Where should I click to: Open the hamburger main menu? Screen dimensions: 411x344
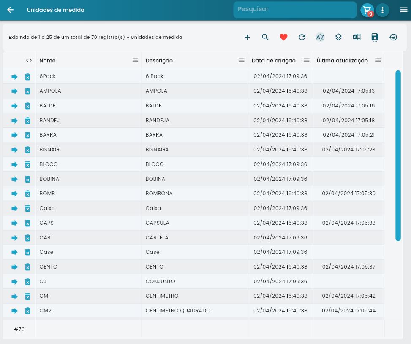pyautogui.click(x=403, y=10)
